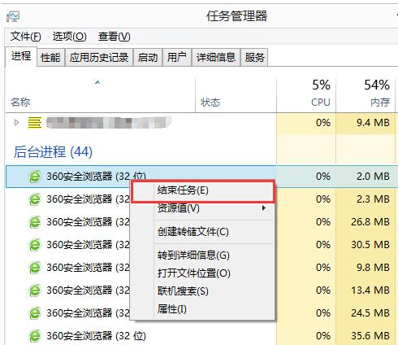
Task: Click 360 browser icon on the 13.4 MB row
Action: [x=35, y=290]
